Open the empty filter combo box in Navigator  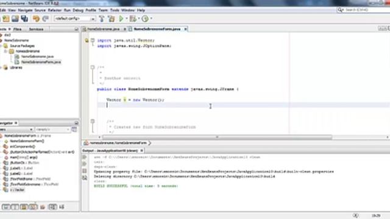(52, 130)
